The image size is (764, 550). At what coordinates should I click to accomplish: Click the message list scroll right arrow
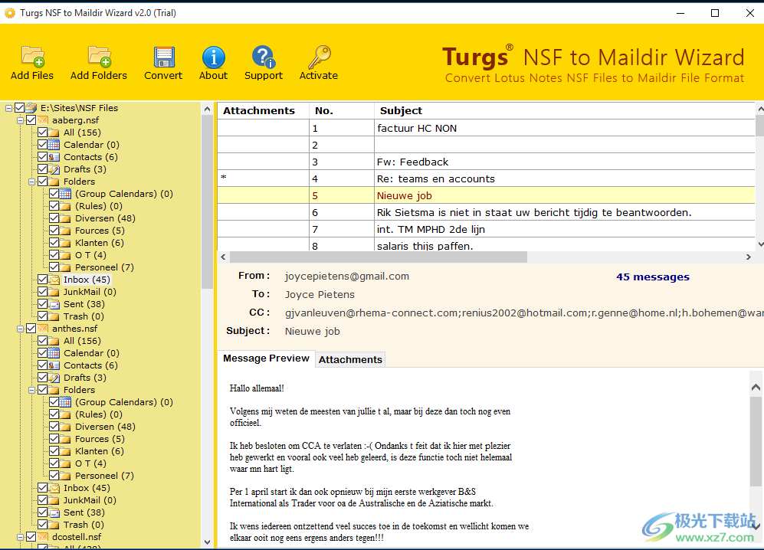[749, 257]
